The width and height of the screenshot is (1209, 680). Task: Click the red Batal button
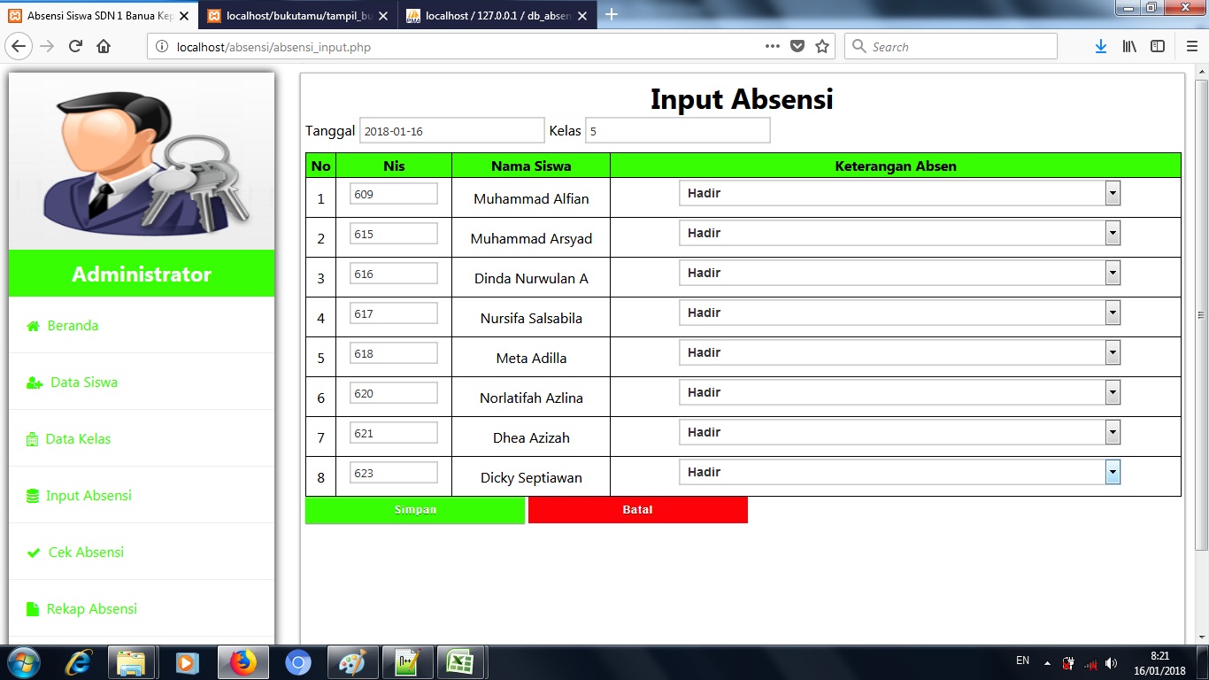(637, 510)
